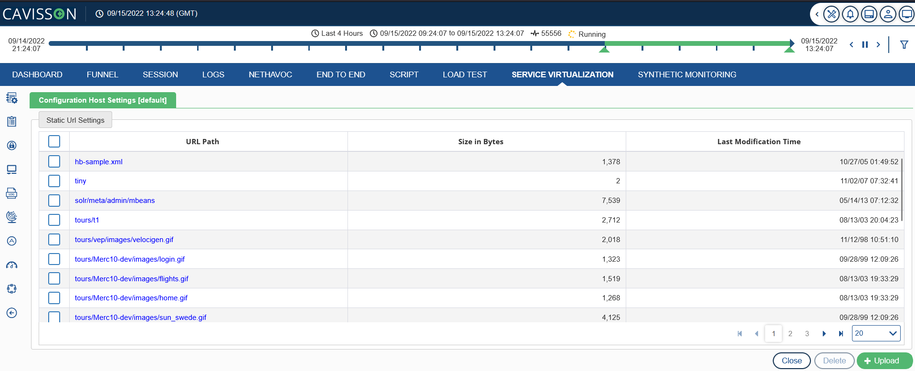
Task: Click the clock icon beside Last 4 Hours
Action: click(315, 33)
